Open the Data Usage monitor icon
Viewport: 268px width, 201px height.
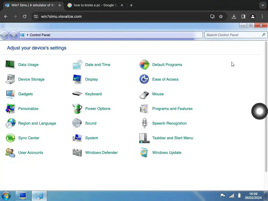(x=10, y=64)
